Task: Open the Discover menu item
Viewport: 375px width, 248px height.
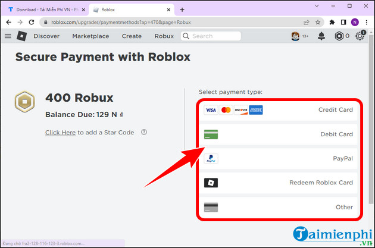Action: point(46,36)
